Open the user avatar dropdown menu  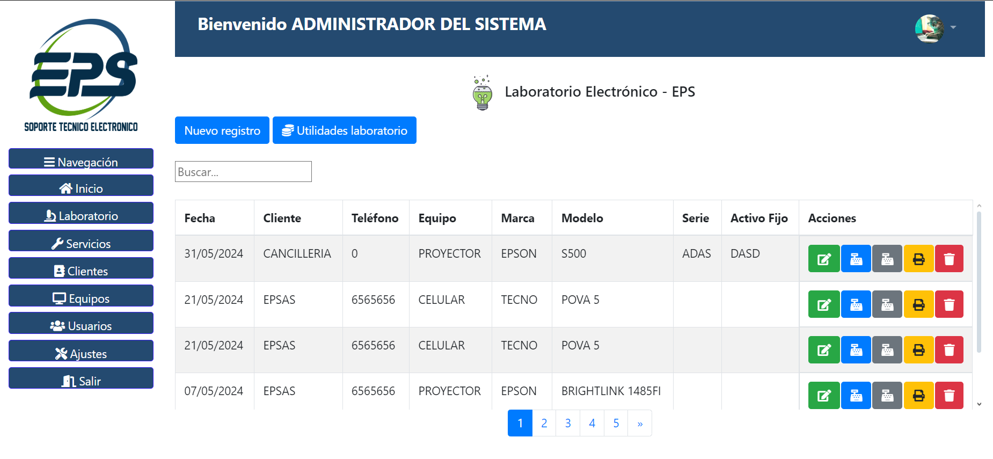[x=935, y=28]
